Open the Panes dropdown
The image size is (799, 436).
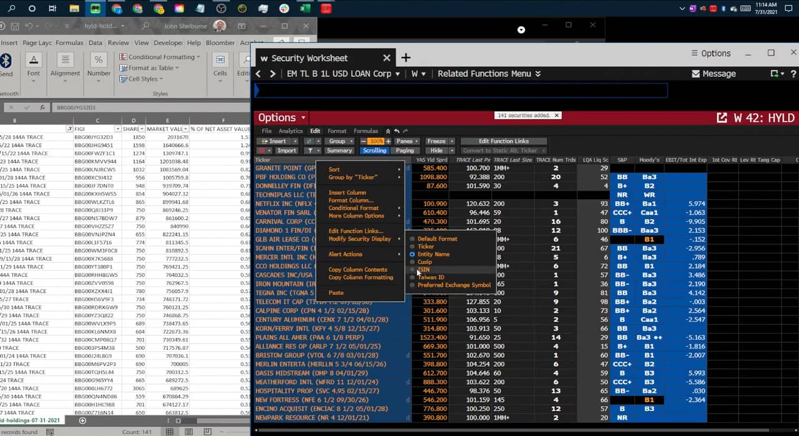pyautogui.click(x=408, y=141)
